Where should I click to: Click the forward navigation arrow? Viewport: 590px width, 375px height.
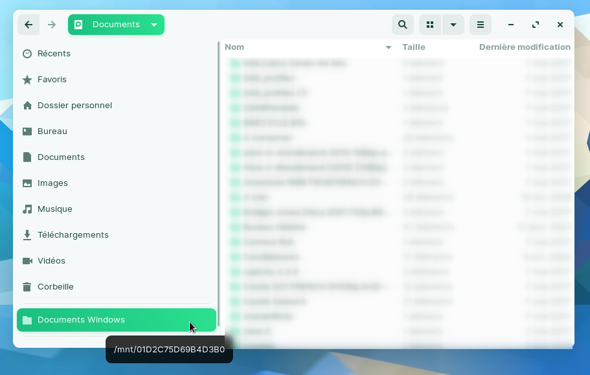point(52,25)
